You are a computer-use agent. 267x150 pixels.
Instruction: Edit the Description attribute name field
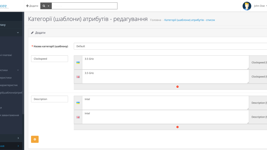(x=49, y=99)
